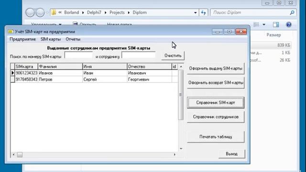This screenshot has height=172, width=306.
Task: Select the Иван name cell
Action: [x=105, y=73]
